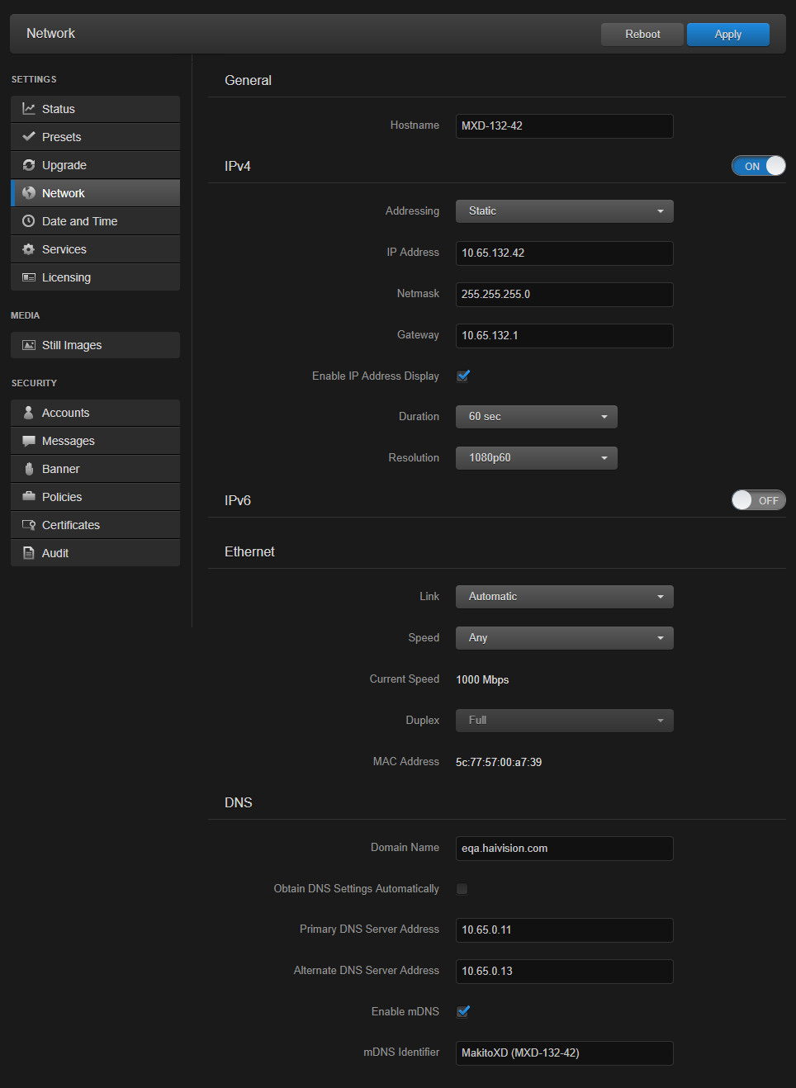
Task: Click the Upgrade refresh icon
Action: 29,164
